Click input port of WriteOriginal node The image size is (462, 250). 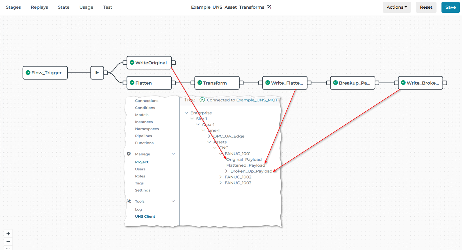tap(125, 62)
